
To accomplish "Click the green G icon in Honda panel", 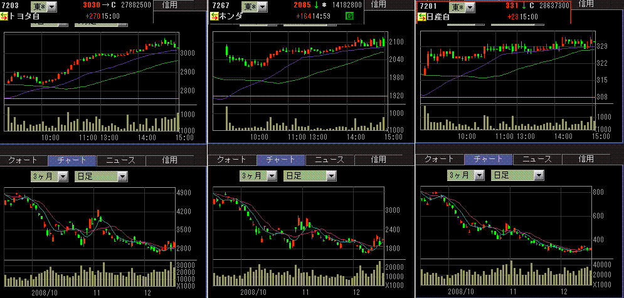I will 349,16.
